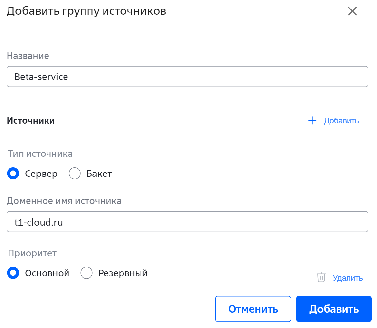
Task: Close the add source group dialog
Action: [352, 11]
